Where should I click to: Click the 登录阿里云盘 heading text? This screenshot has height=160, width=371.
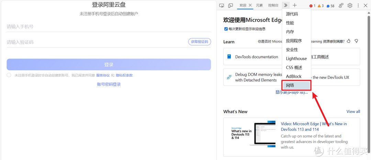point(109,4)
